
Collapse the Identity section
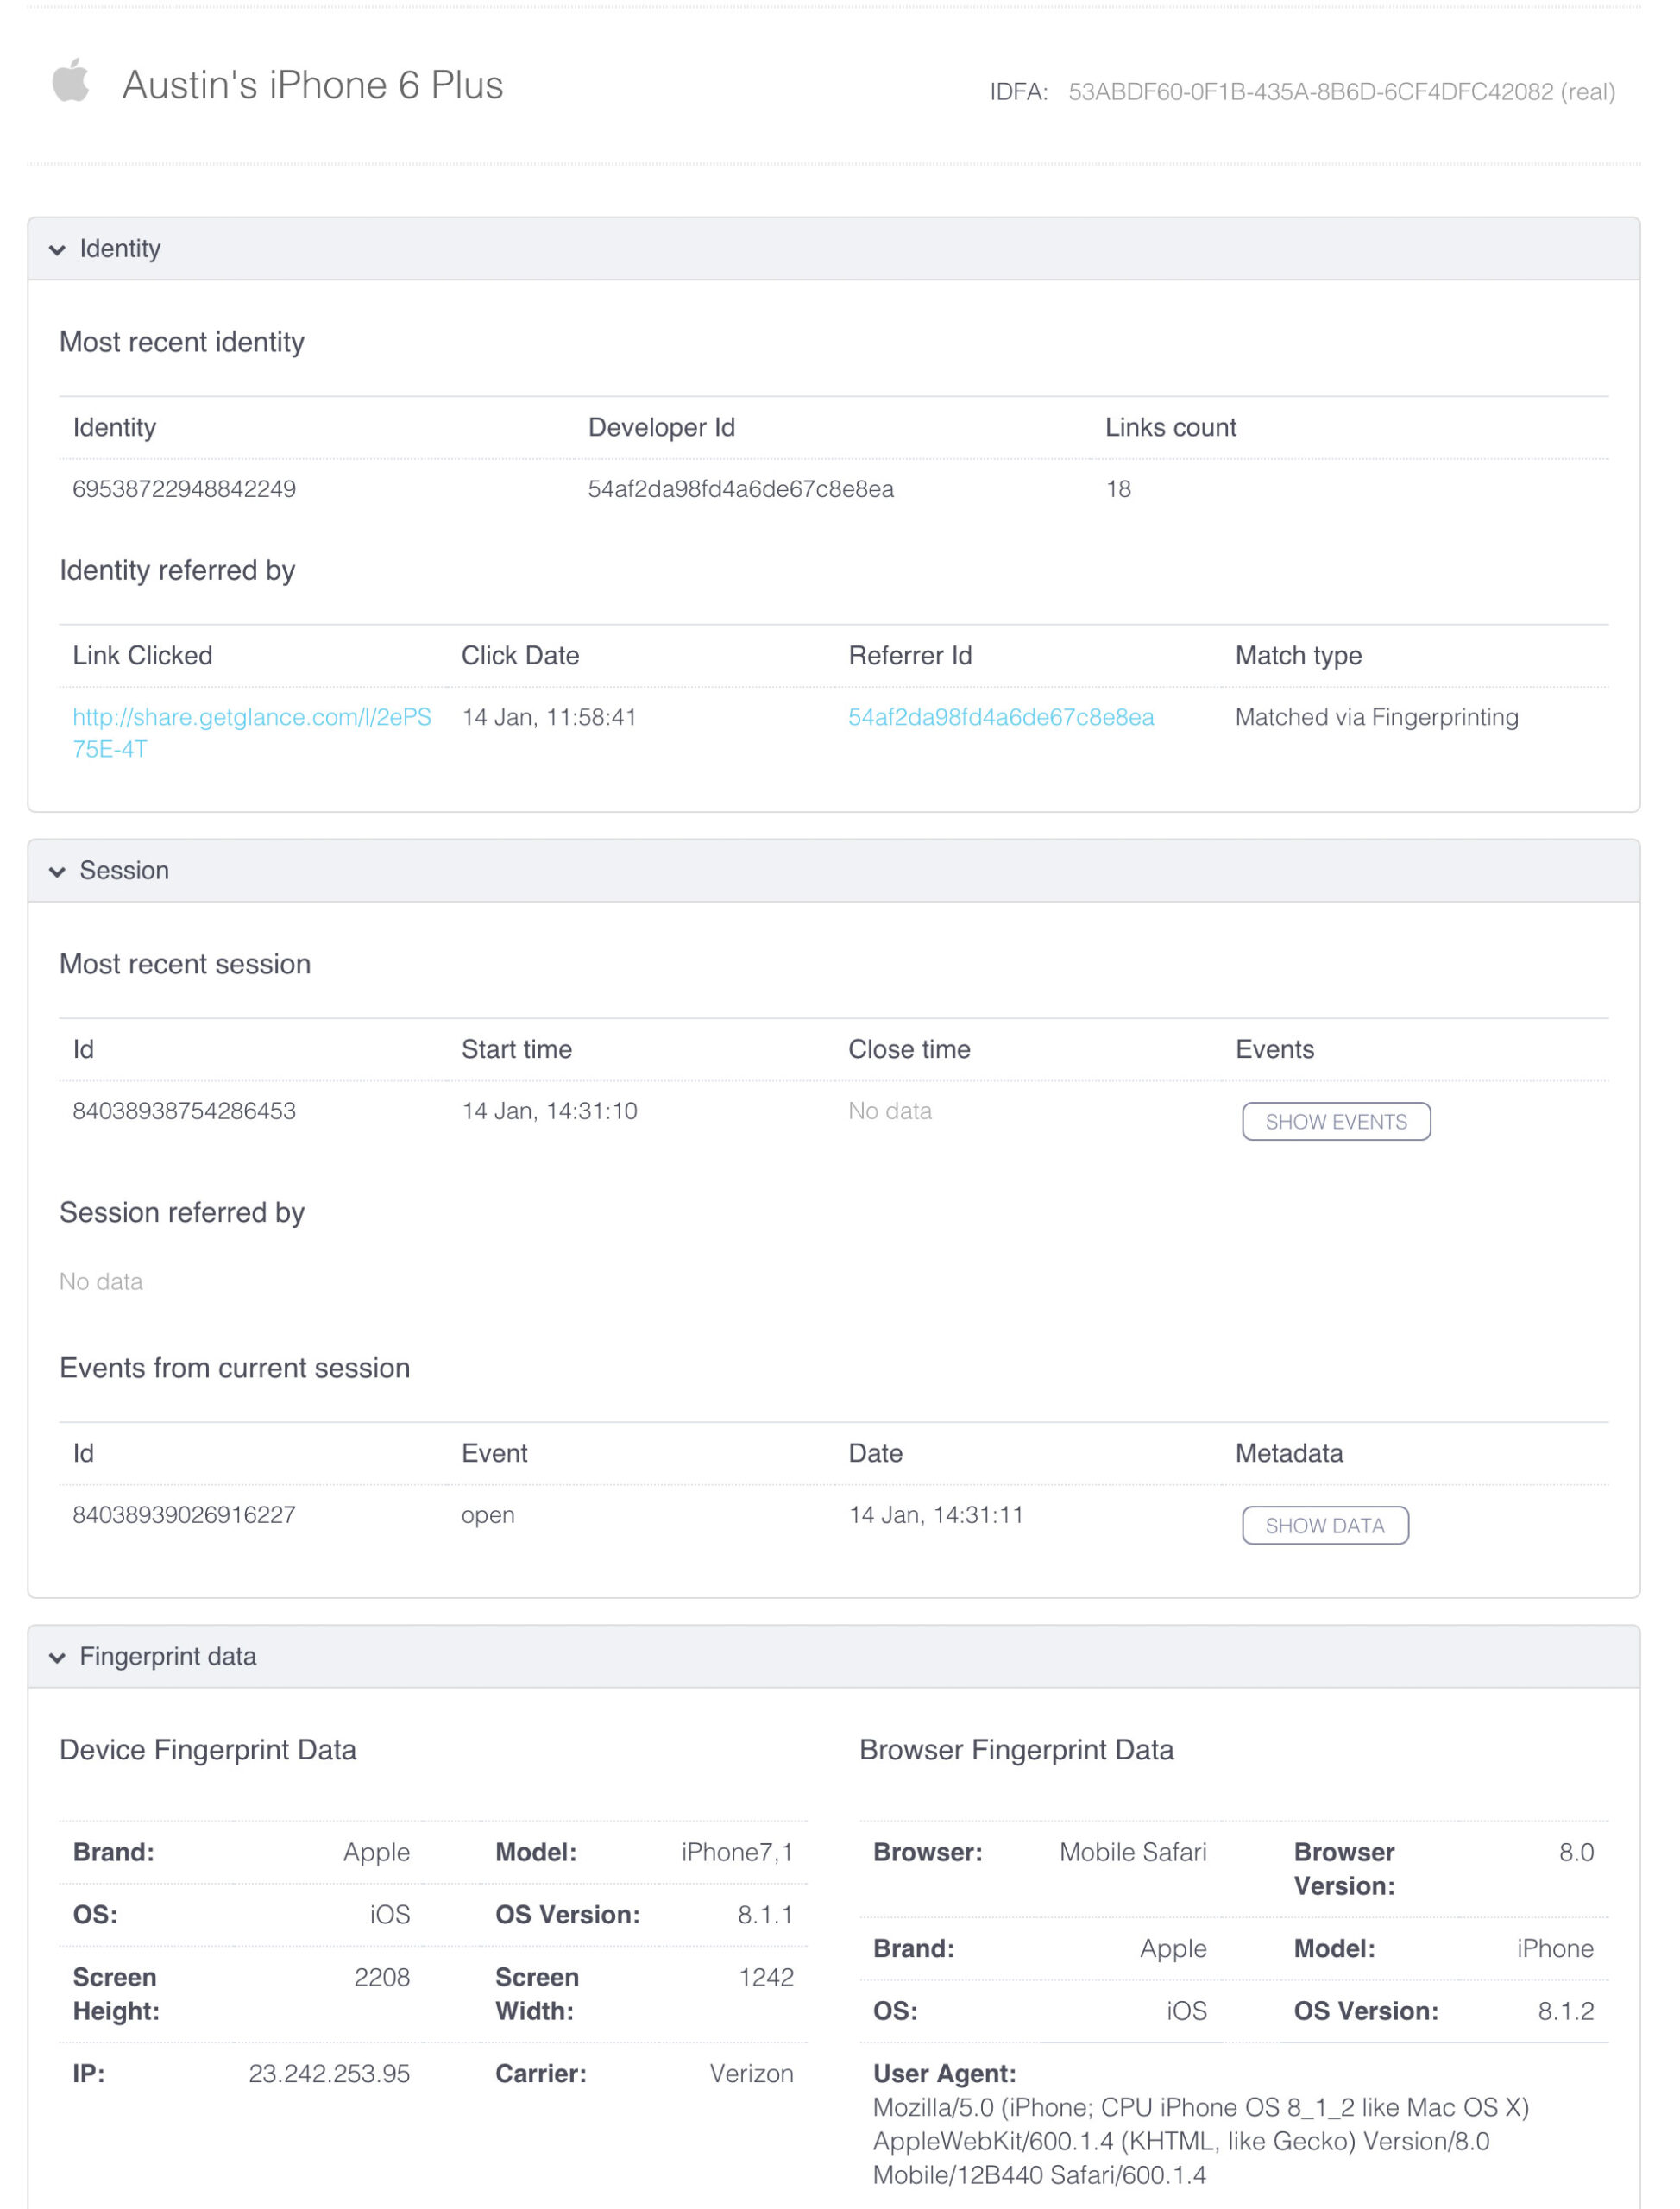[x=58, y=250]
